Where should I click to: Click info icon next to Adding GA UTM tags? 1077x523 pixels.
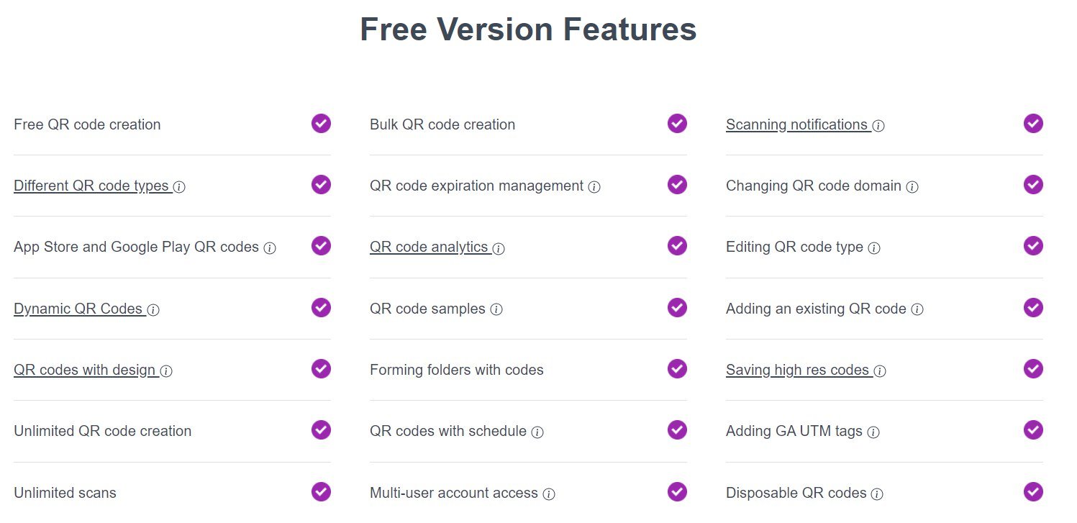tap(873, 432)
